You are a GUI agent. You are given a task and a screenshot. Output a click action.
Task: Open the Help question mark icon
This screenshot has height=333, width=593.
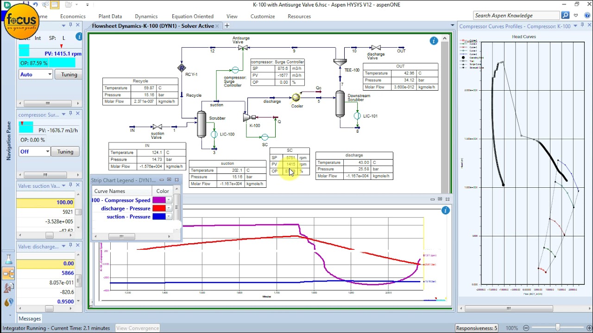[587, 15]
